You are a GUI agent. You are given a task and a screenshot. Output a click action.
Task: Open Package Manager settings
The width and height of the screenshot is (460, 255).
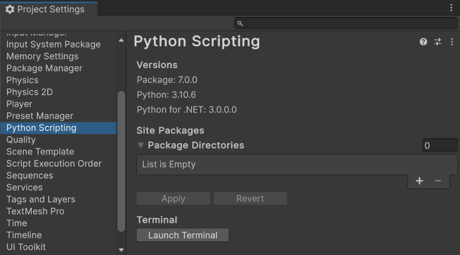[58, 68]
